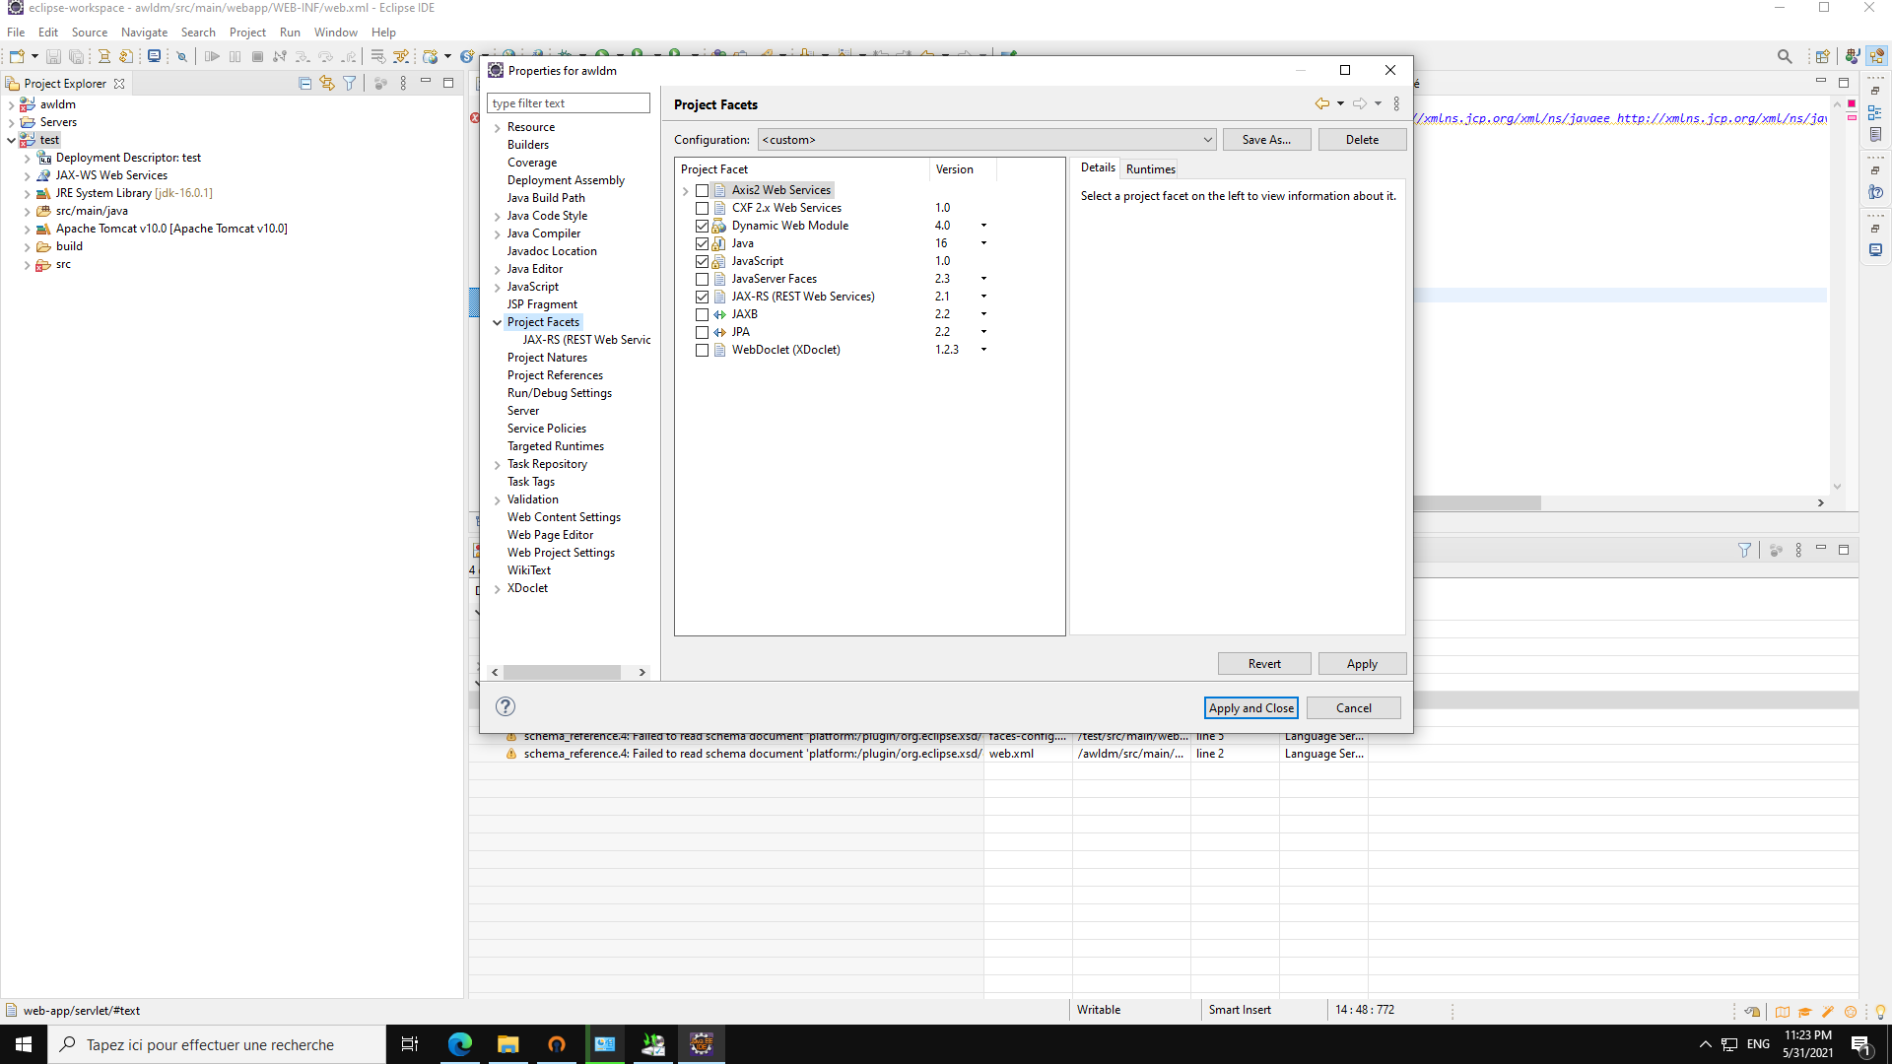Switch to the Runtimes tab
The image size is (1892, 1064).
[1150, 168]
